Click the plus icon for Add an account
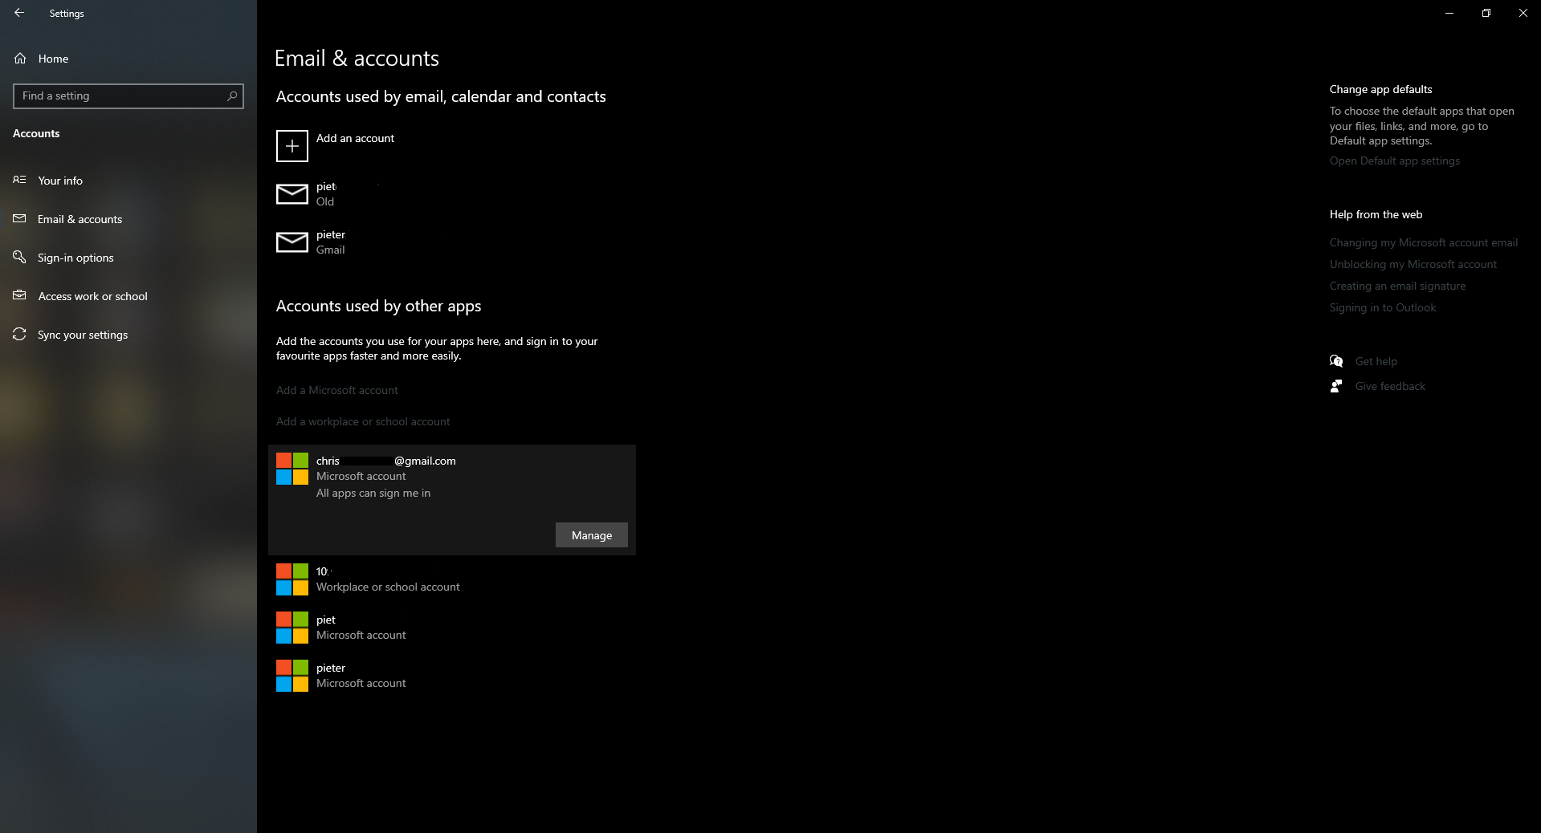The width and height of the screenshot is (1541, 833). pos(292,146)
